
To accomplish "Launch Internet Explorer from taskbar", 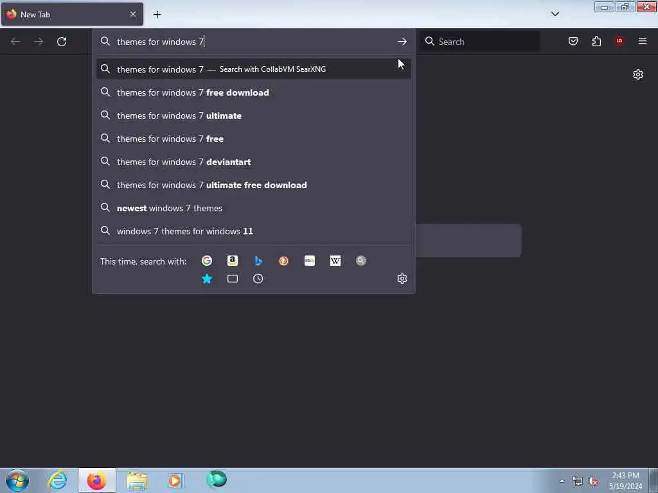I will tap(57, 480).
